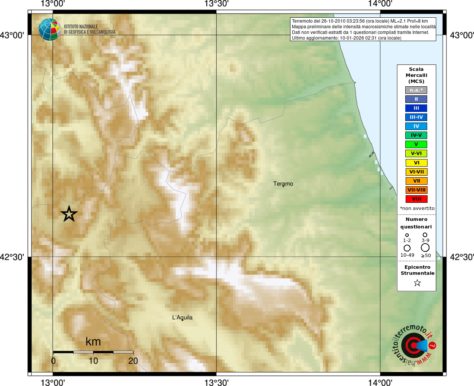Click the INGV globe logo
474x386 pixels.
[x=49, y=29]
